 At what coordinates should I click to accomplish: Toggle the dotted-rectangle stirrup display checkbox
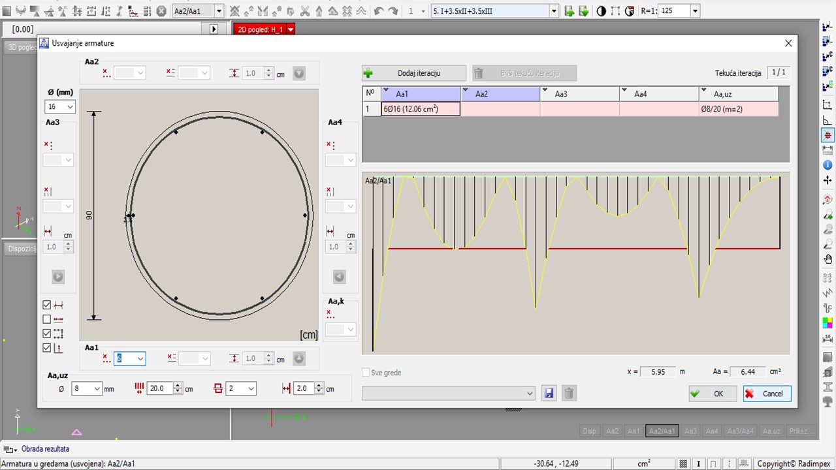(46, 334)
